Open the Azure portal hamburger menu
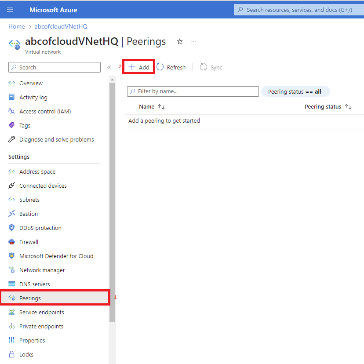This screenshot has height=364, width=364. [10, 10]
